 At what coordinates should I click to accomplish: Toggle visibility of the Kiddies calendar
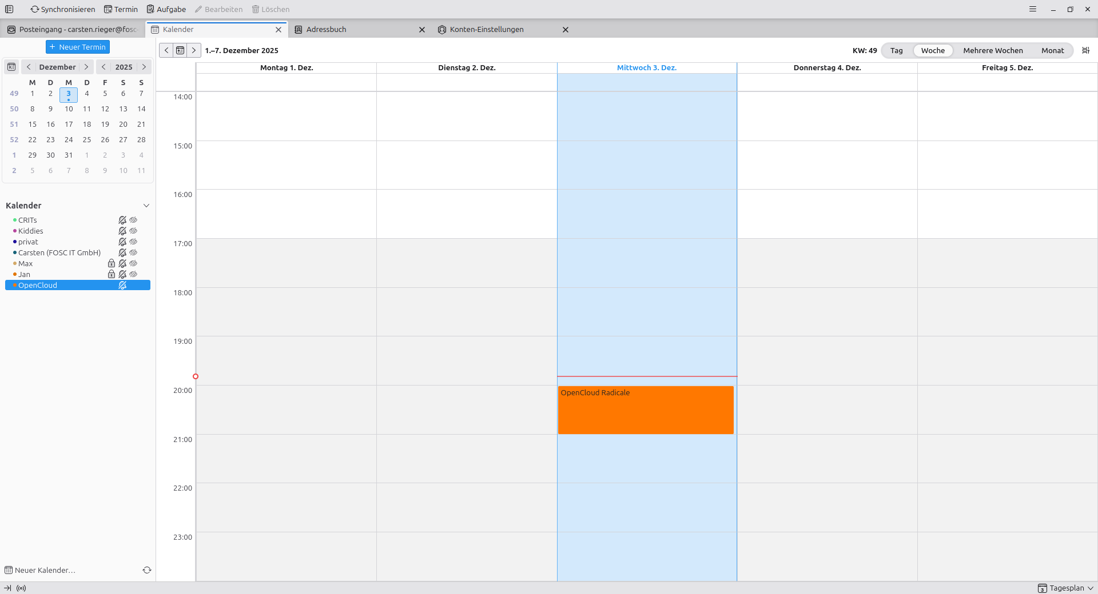pyautogui.click(x=133, y=231)
